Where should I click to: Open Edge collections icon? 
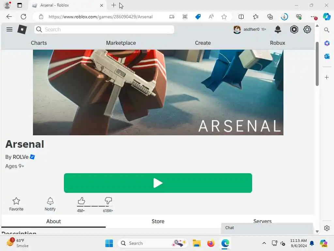270,17
